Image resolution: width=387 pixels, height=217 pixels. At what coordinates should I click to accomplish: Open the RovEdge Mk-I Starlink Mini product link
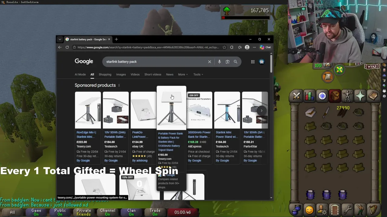point(86,134)
